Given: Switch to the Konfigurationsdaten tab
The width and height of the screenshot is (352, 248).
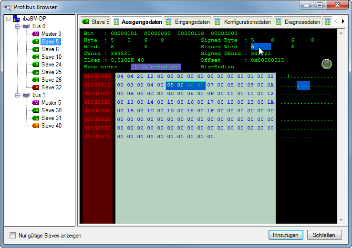Looking at the screenshot, I should tap(243, 22).
